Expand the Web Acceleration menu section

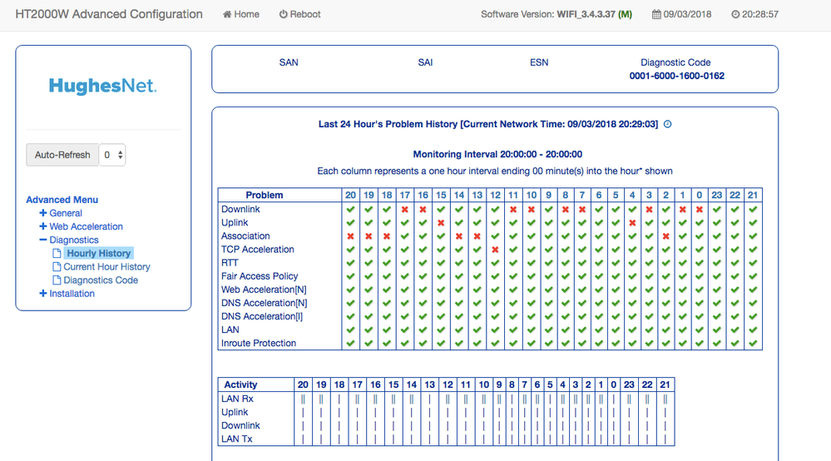point(43,226)
